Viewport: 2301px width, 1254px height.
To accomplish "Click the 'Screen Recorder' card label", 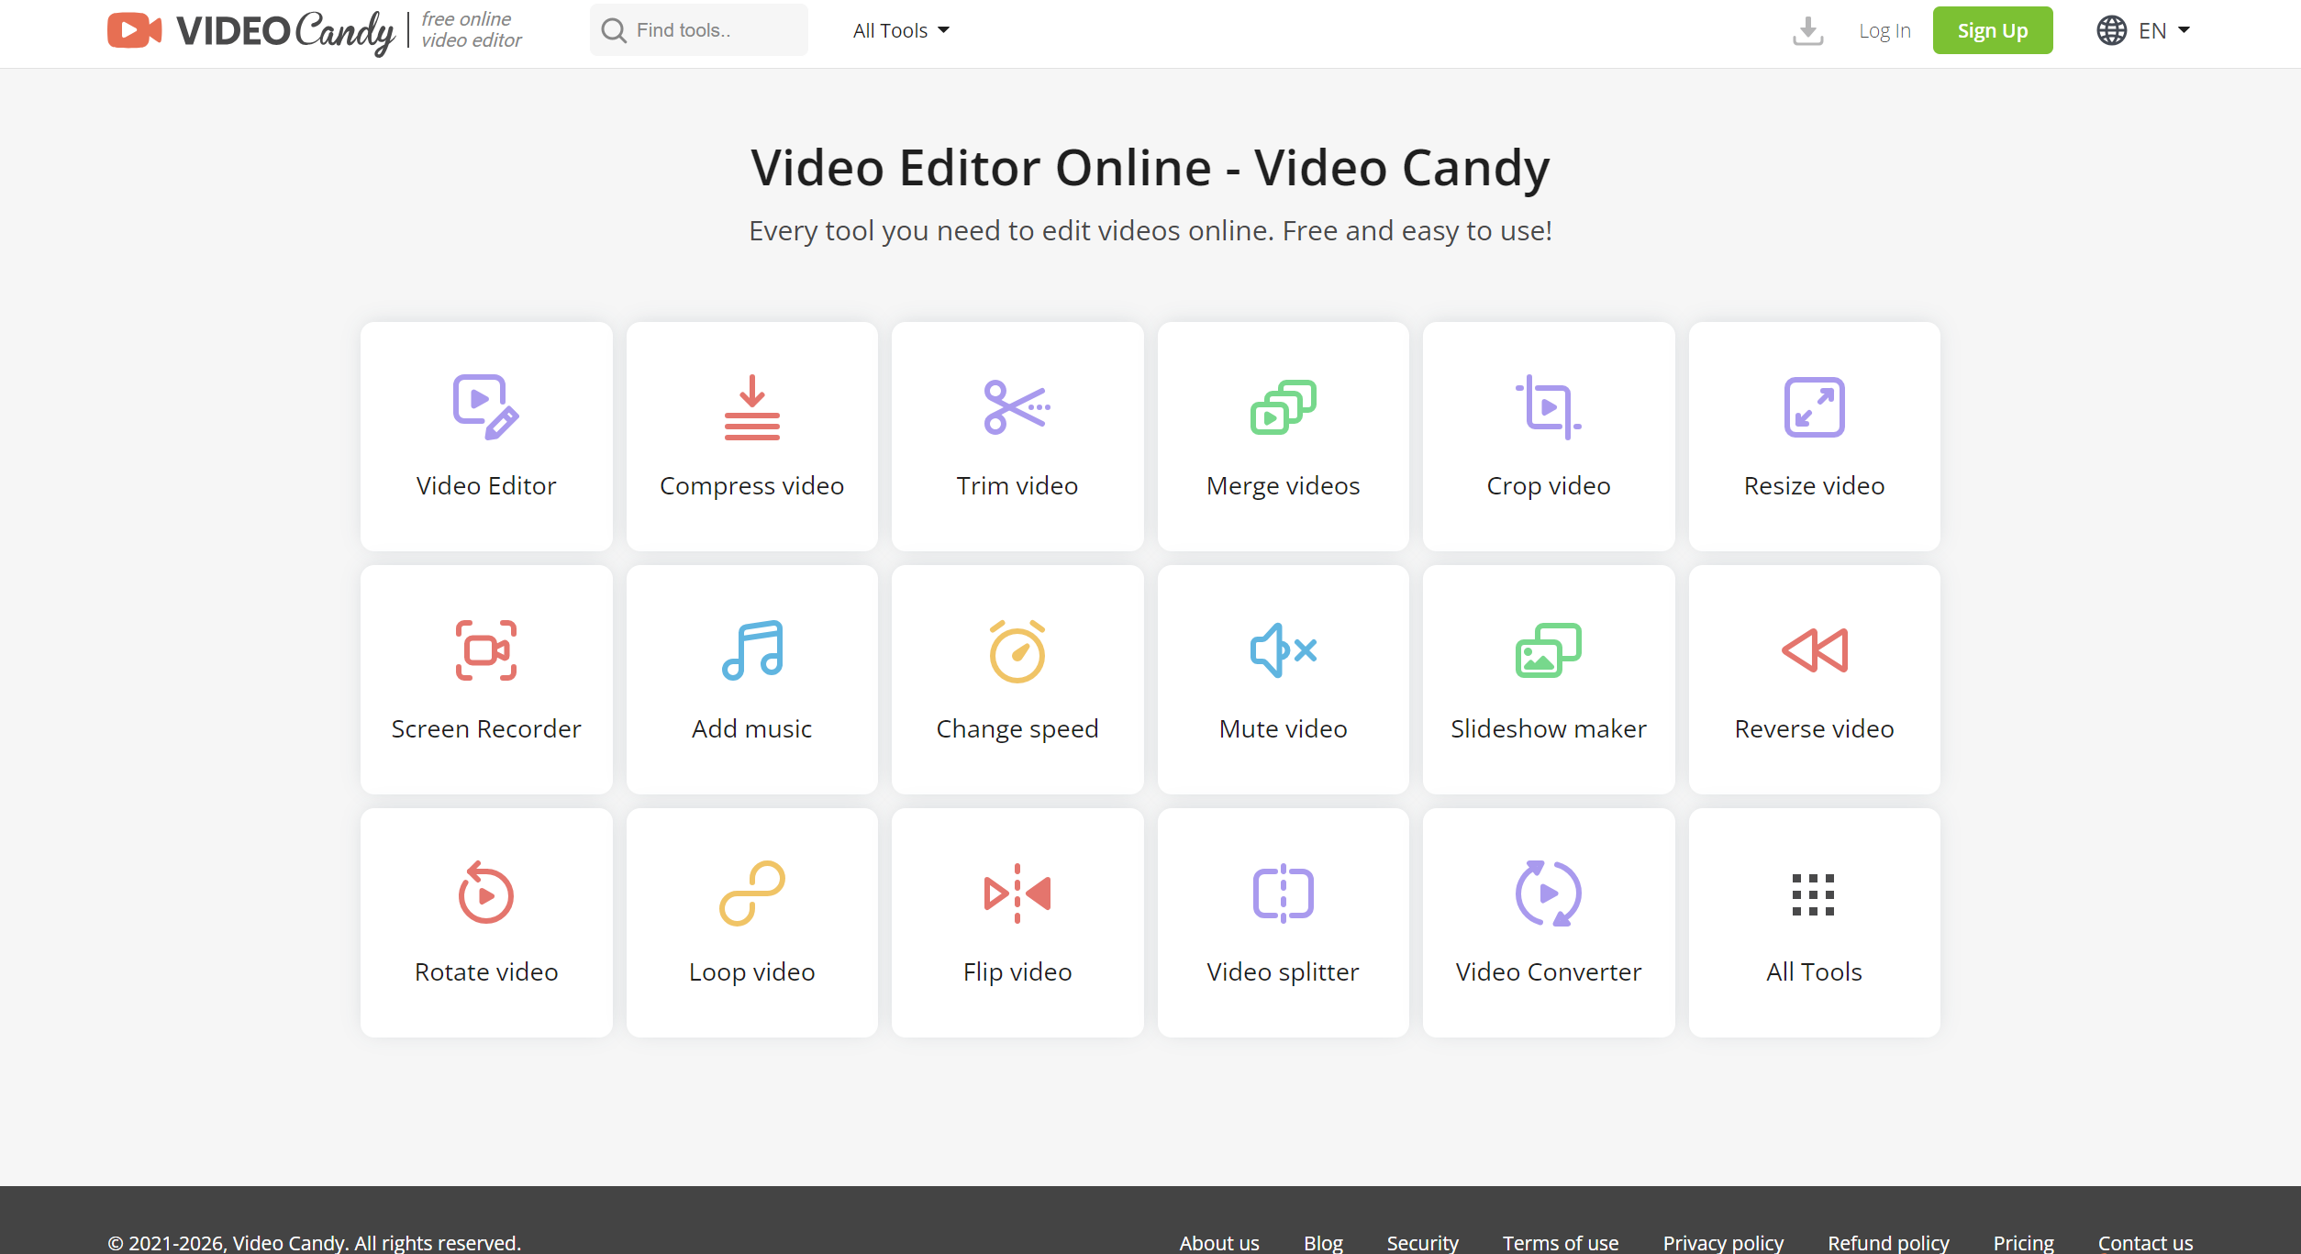I will coord(485,728).
